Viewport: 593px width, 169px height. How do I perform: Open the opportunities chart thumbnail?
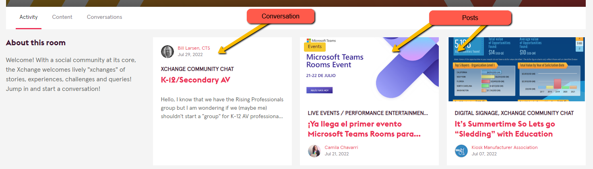516,69
